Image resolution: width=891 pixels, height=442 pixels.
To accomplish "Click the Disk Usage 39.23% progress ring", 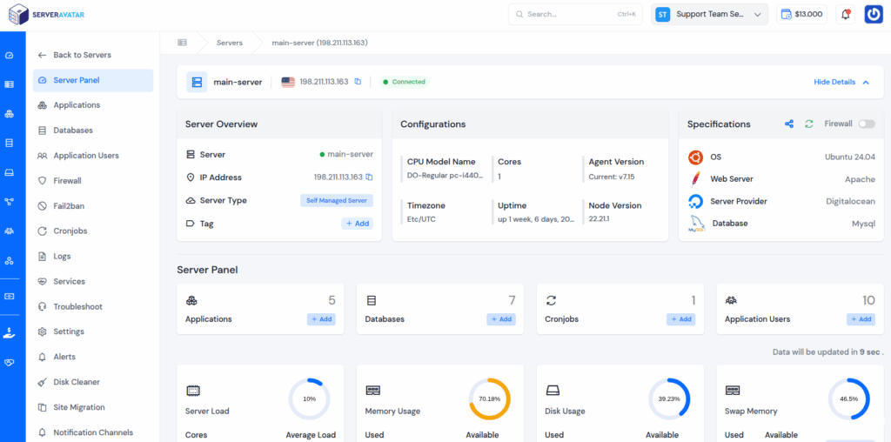I will [669, 398].
